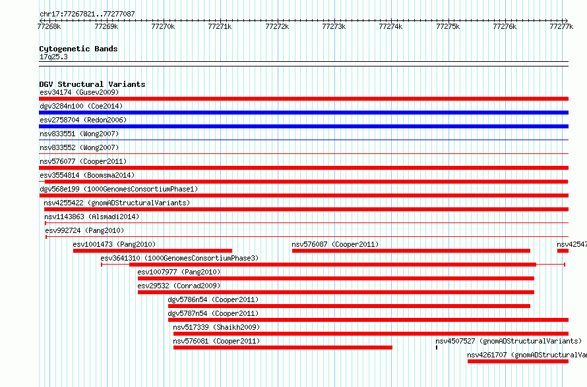Click thin red nsv1143863 variant line
Viewport: 587px width, 387px height.
[x=307, y=223]
